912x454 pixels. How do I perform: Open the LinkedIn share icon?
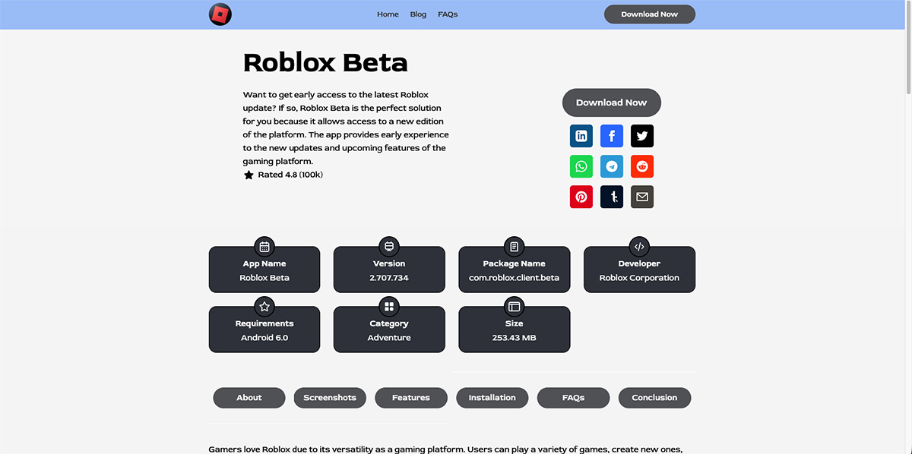tap(581, 135)
